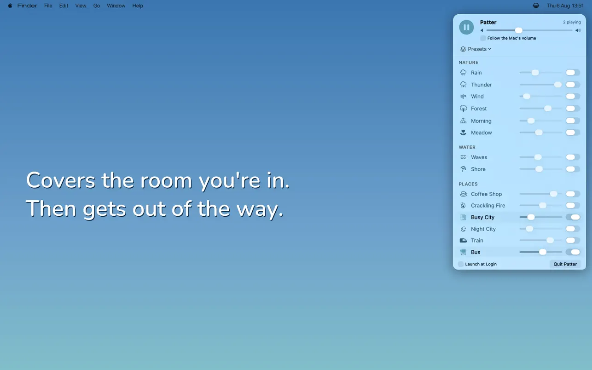Click the low volume speaker icon
This screenshot has height=370, width=592.
tap(482, 31)
